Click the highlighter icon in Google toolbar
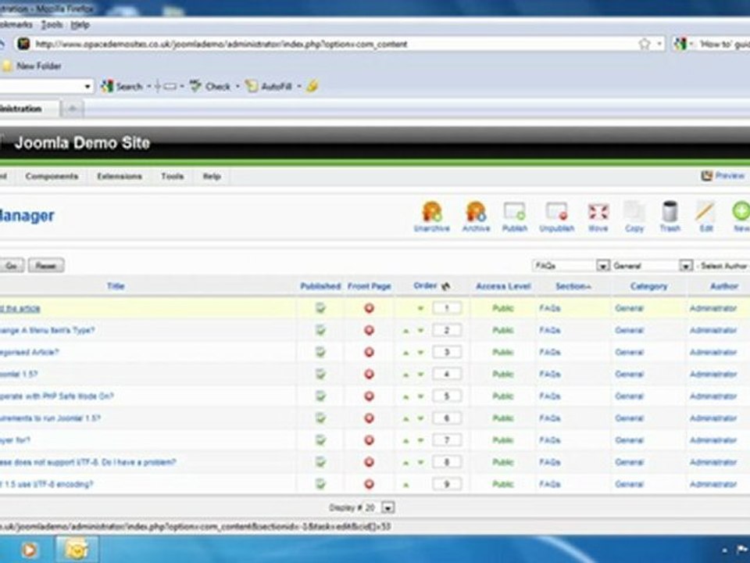The height and width of the screenshot is (563, 750). (312, 87)
